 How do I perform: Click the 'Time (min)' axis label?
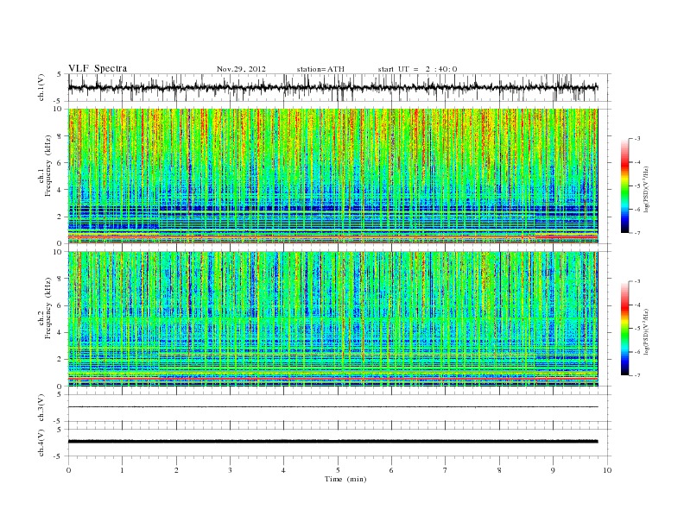[345, 479]
